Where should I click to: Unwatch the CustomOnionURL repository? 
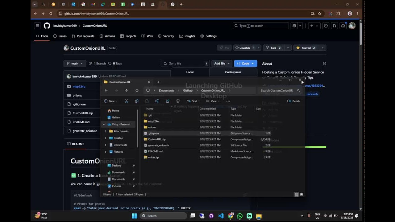[244, 48]
